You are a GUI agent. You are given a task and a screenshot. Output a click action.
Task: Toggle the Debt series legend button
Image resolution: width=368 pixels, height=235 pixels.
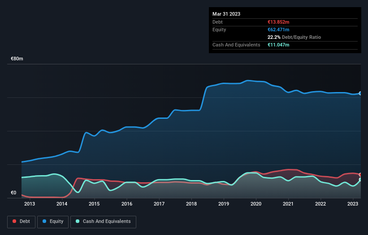click(22, 222)
